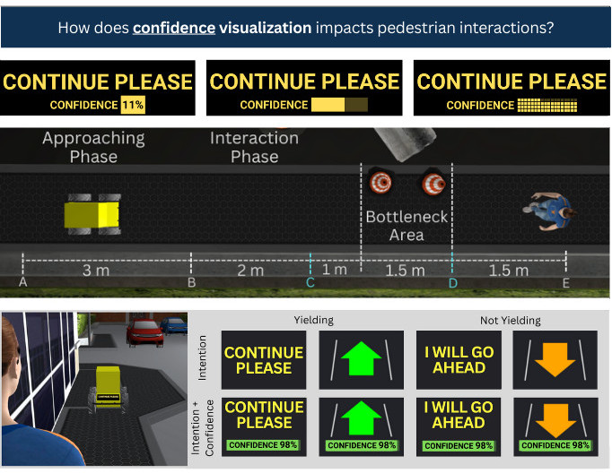The image size is (612, 473).
Task: Select the Yielding column header
Action: (x=313, y=320)
